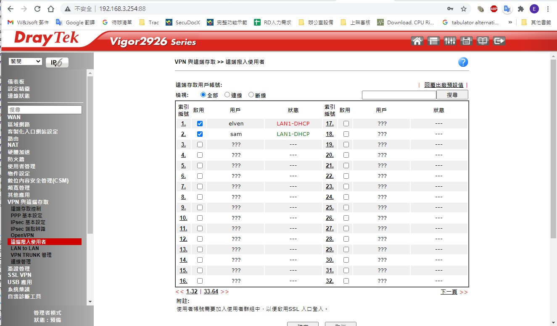
Task: Open the AdBlock Plus extension icon
Action: click(x=494, y=9)
